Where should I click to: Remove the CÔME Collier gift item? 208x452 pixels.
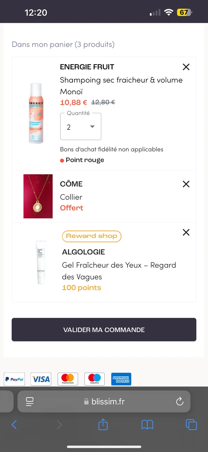point(186,184)
